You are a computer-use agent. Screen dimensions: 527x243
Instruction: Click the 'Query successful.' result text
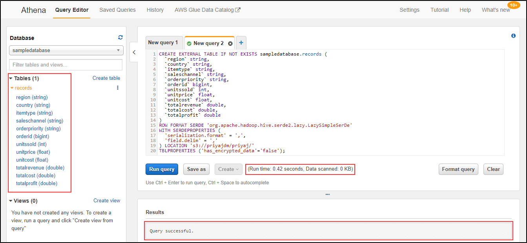coord(172,231)
